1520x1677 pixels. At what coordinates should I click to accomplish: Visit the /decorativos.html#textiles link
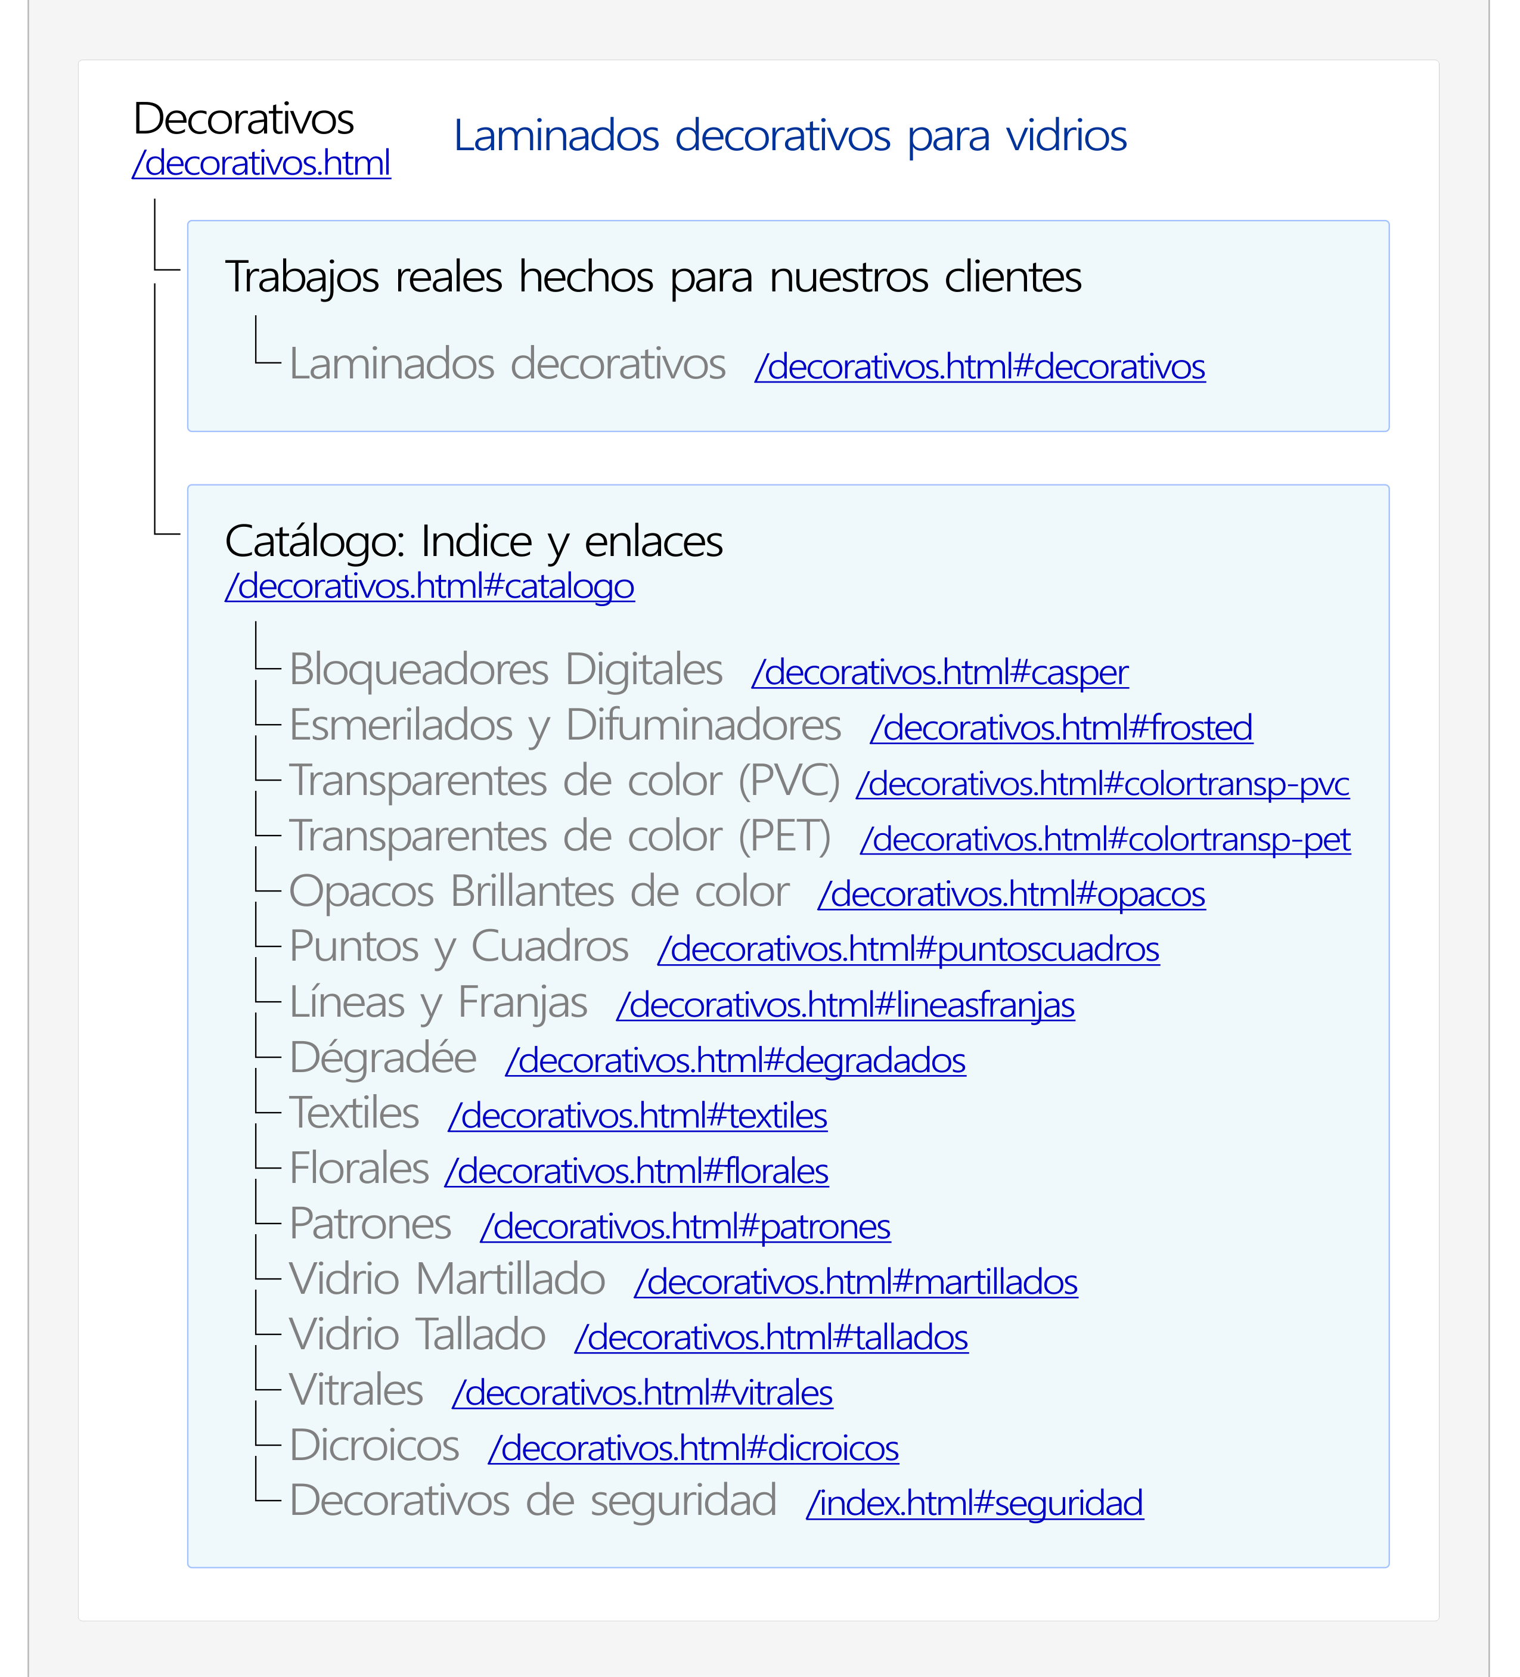(638, 1116)
